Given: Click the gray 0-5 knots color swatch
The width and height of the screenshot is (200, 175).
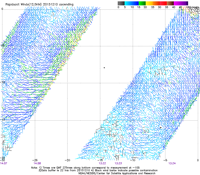Looking at the screenshot, I should point(121,3).
